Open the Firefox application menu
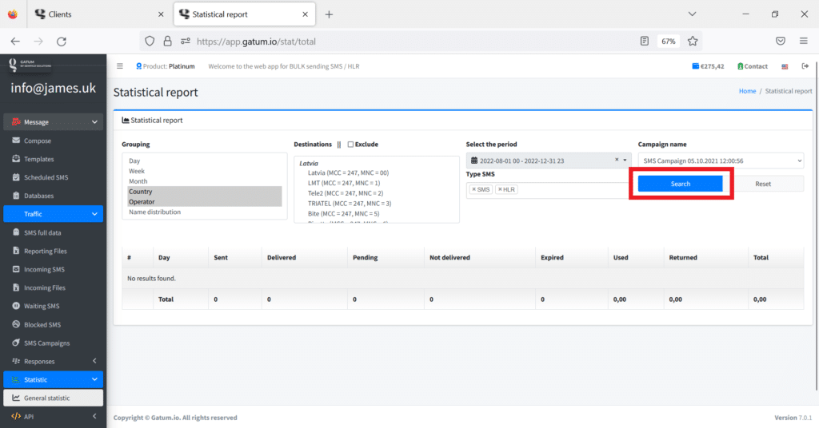The height and width of the screenshot is (428, 819). (803, 42)
